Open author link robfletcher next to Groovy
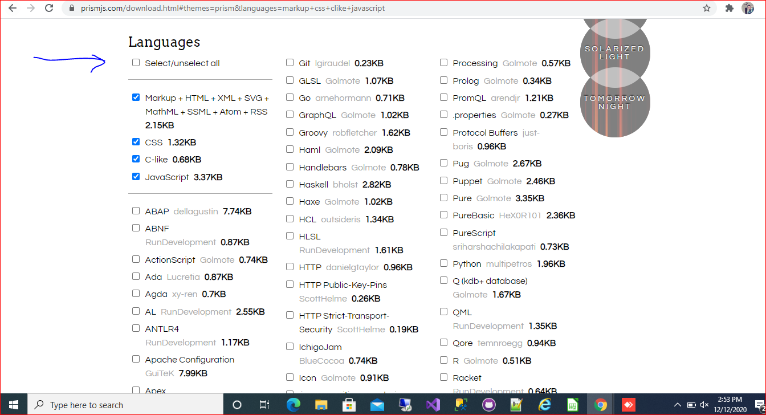Image resolution: width=766 pixels, height=415 pixels. (355, 133)
